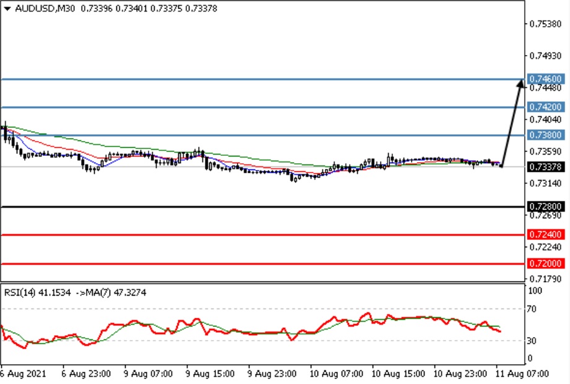Click the 11 Aug 07:00 time axis label

click(x=522, y=373)
